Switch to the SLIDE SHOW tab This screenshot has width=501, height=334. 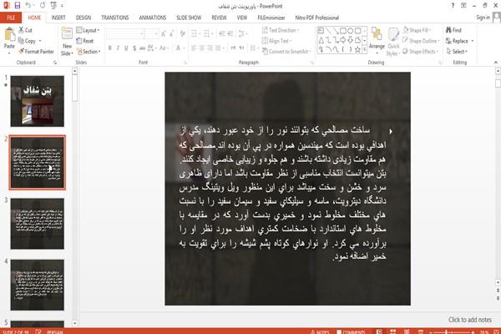click(x=189, y=18)
